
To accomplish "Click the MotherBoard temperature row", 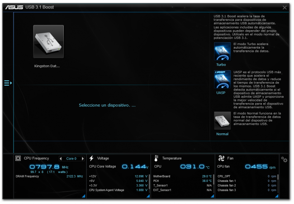I will [182, 177].
